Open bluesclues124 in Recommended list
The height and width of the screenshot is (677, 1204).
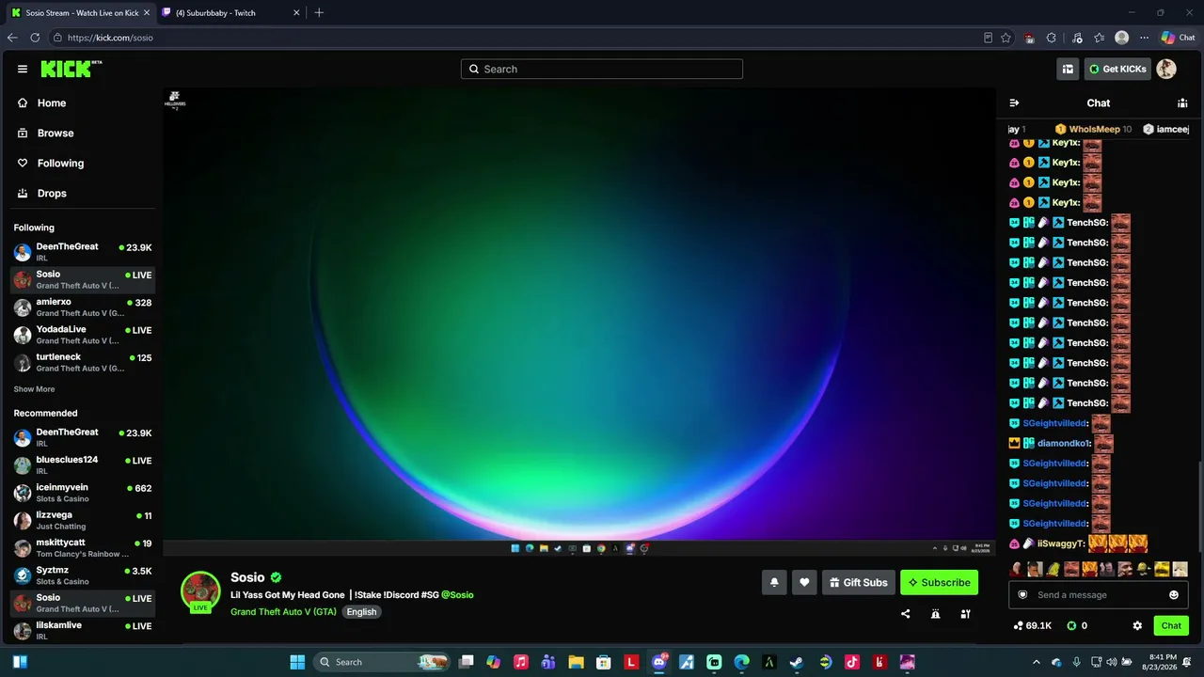coord(83,464)
